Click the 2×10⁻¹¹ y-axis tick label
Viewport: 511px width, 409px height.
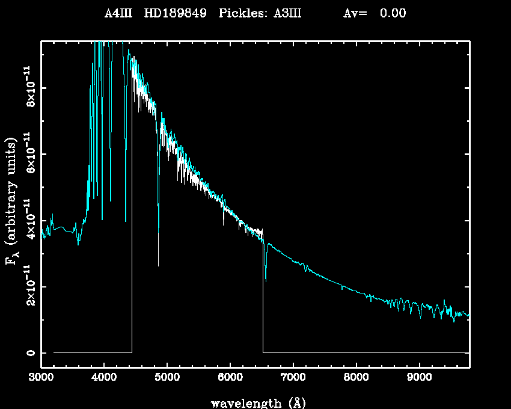[28, 286]
